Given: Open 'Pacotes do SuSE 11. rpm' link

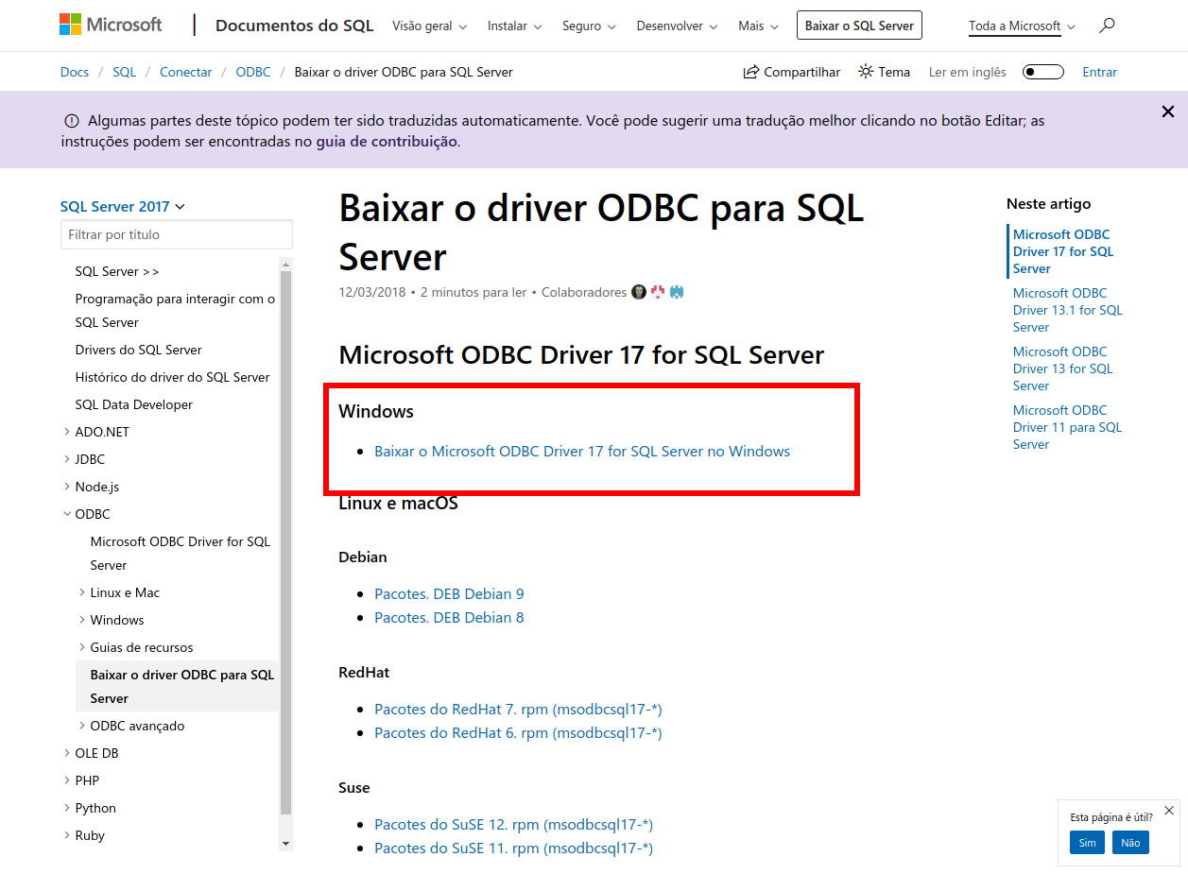Looking at the screenshot, I should 514,848.
